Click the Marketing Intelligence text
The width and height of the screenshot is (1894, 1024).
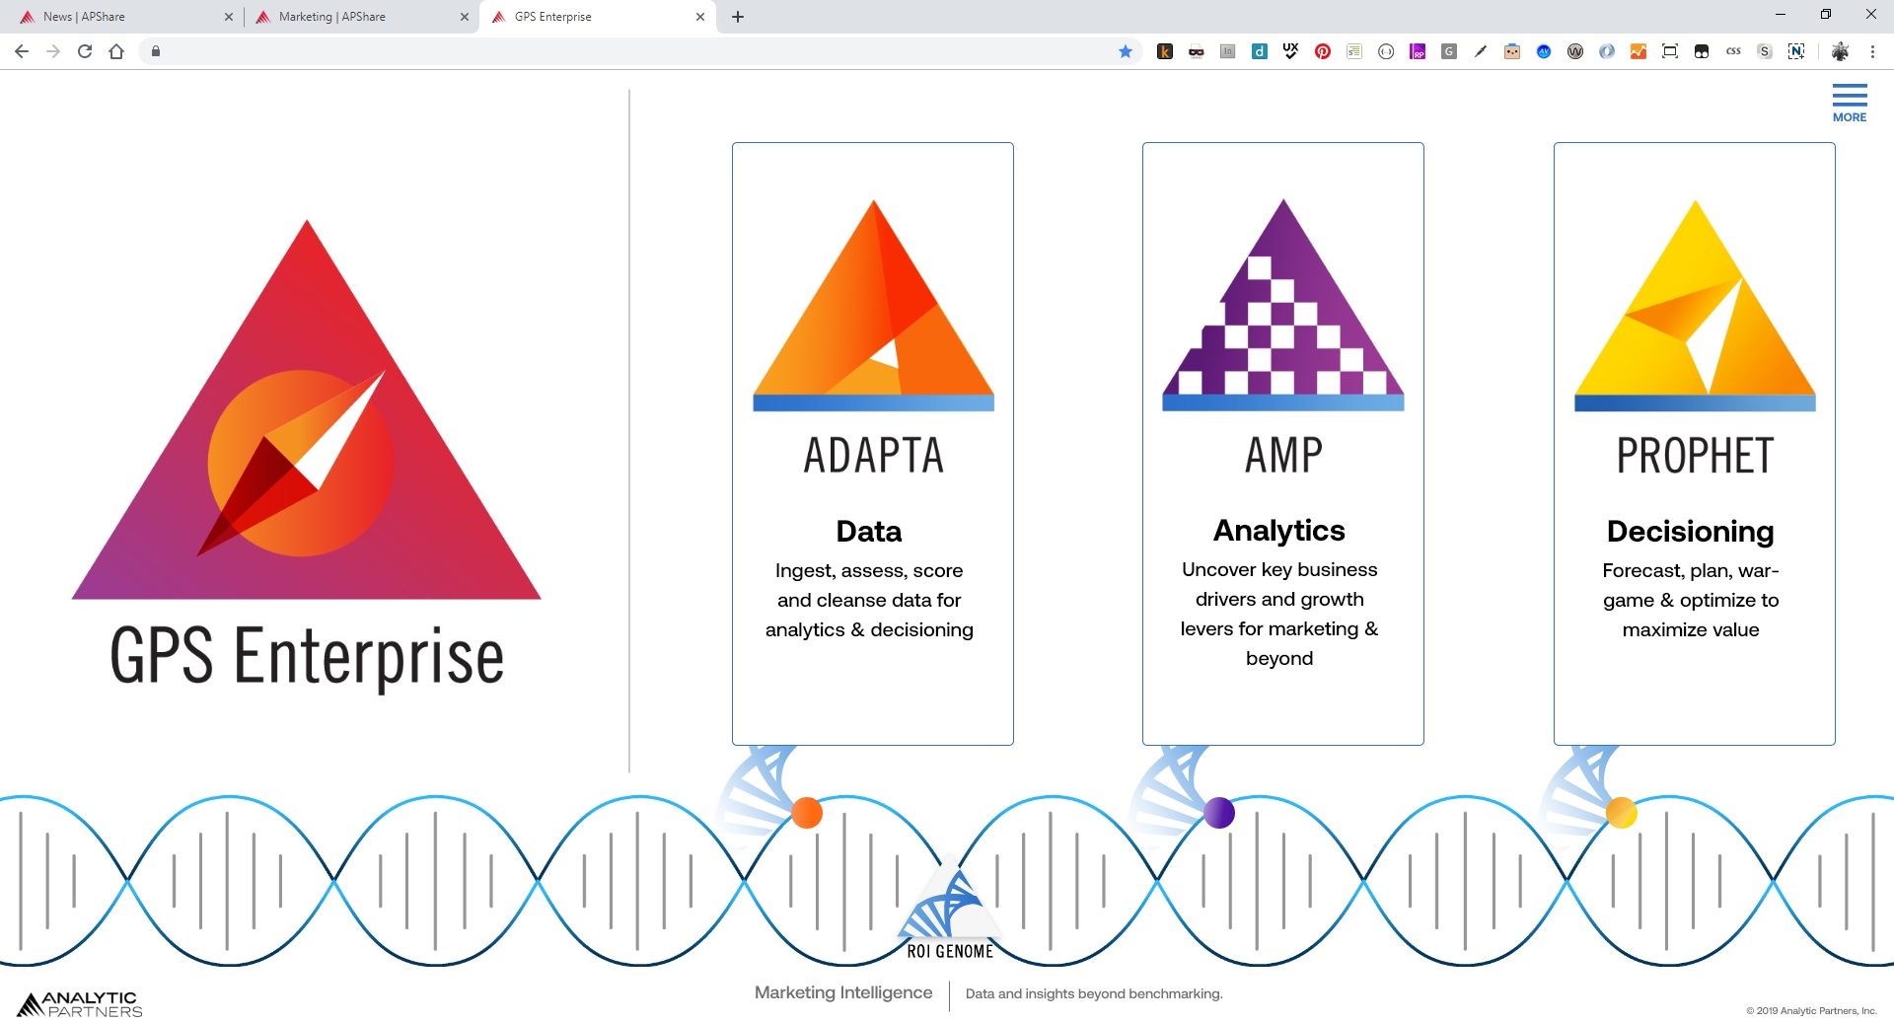coord(843,992)
